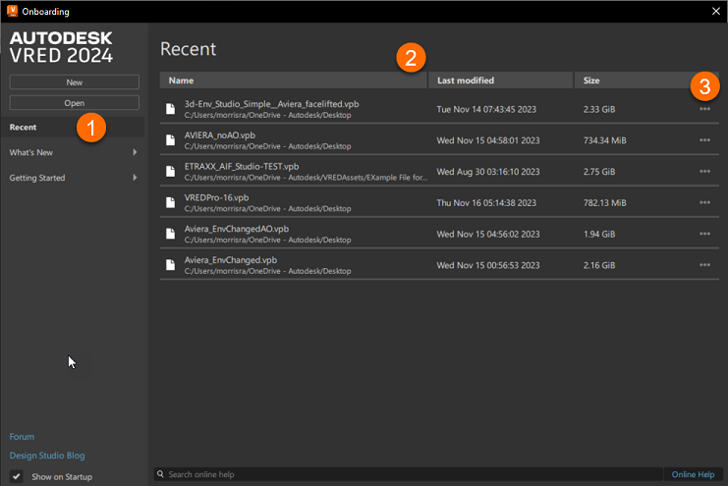Click the 2.75 GiB size value
Viewport: 728px width, 486px height.
click(599, 171)
